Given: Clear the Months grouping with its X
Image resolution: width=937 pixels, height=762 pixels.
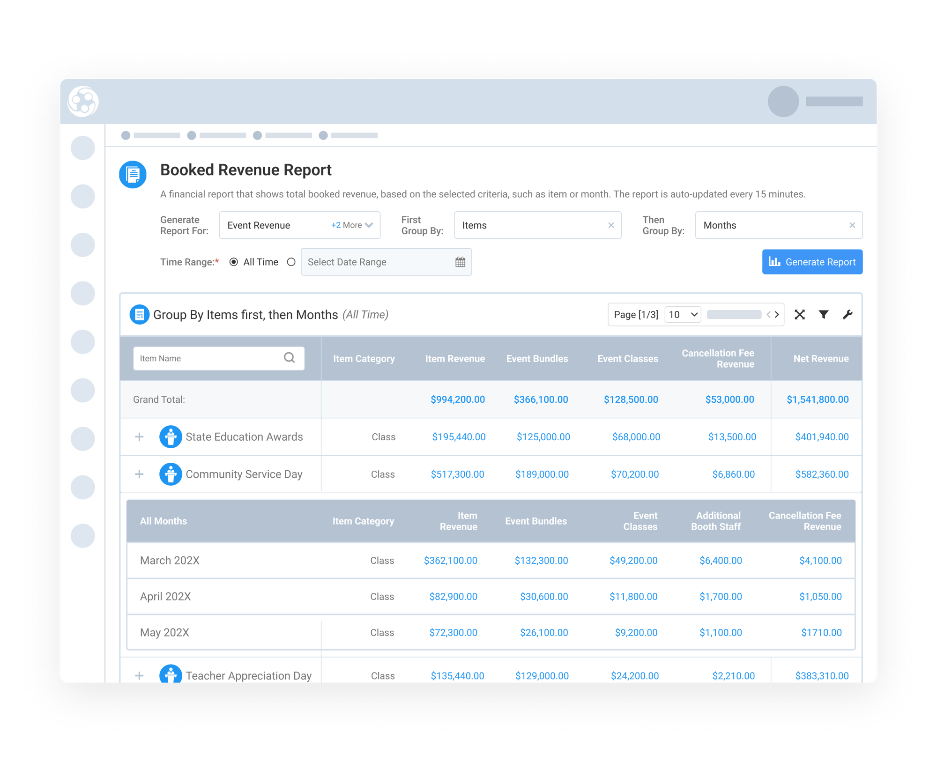Looking at the screenshot, I should (852, 225).
